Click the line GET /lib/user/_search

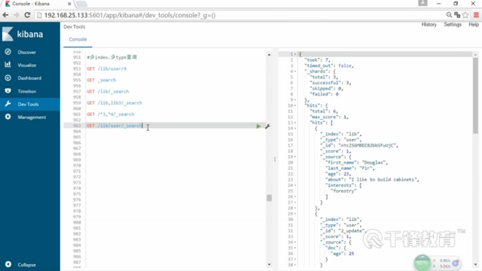click(x=115, y=125)
